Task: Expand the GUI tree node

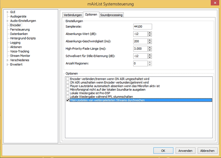Action: [x=7, y=12]
